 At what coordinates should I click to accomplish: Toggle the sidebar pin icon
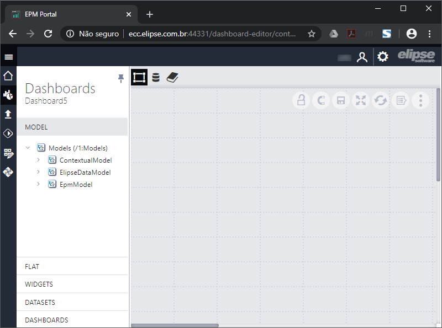pos(120,78)
